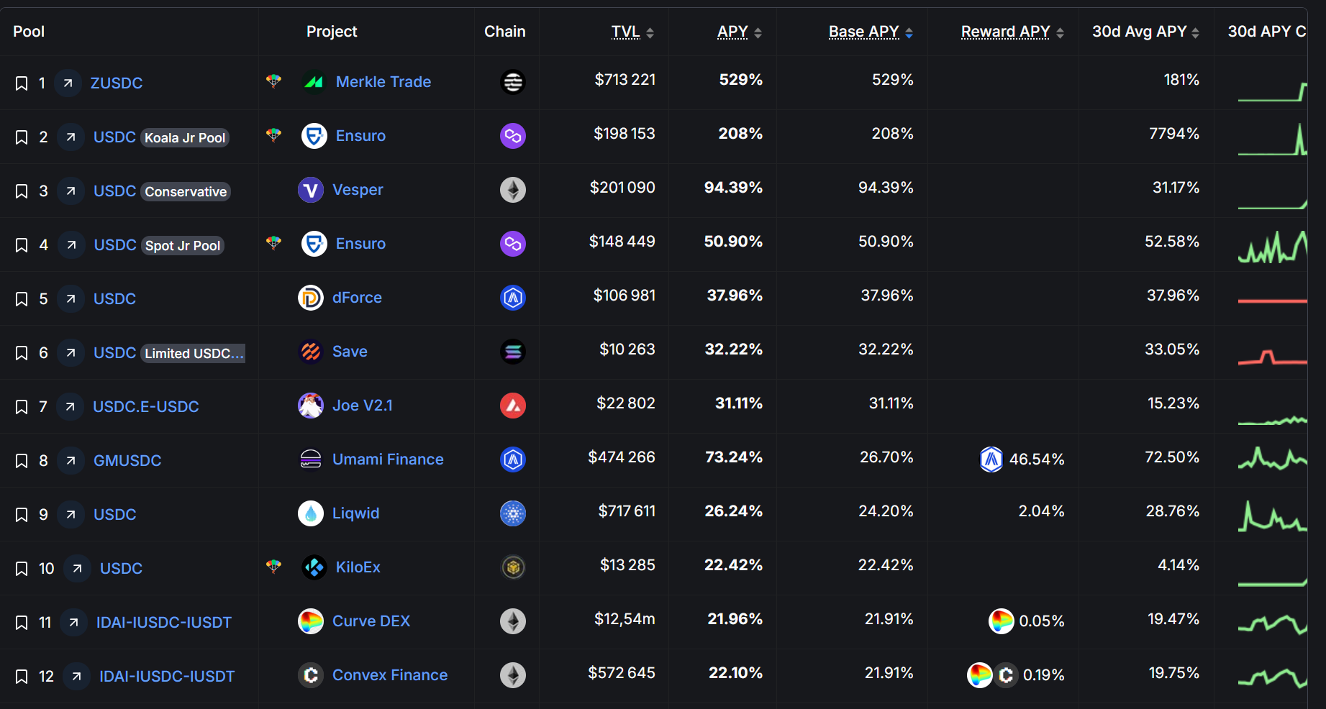Image resolution: width=1326 pixels, height=709 pixels.
Task: Bookmark the ZUSDC pool row
Action: tap(22, 83)
